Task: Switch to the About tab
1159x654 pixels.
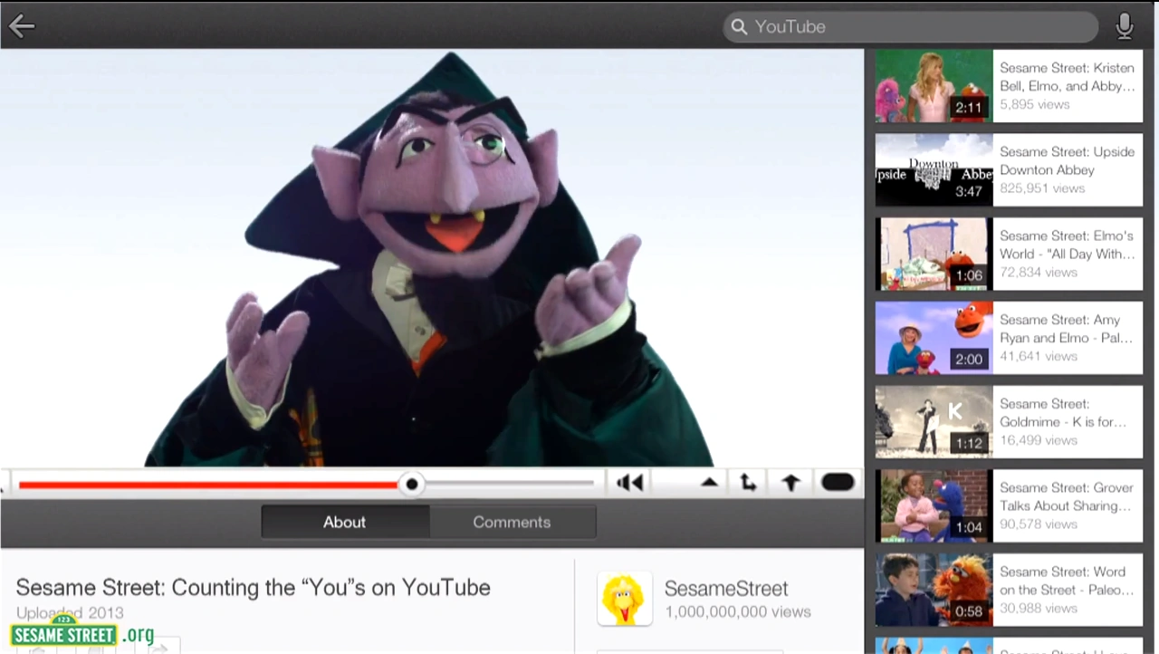Action: click(x=345, y=522)
